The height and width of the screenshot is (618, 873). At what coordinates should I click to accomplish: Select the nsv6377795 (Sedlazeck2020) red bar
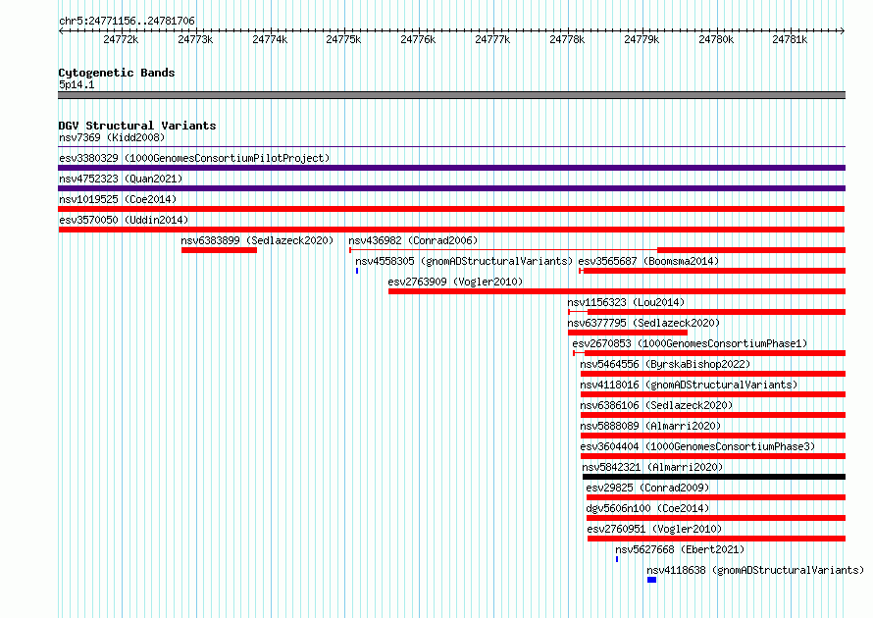point(628,333)
